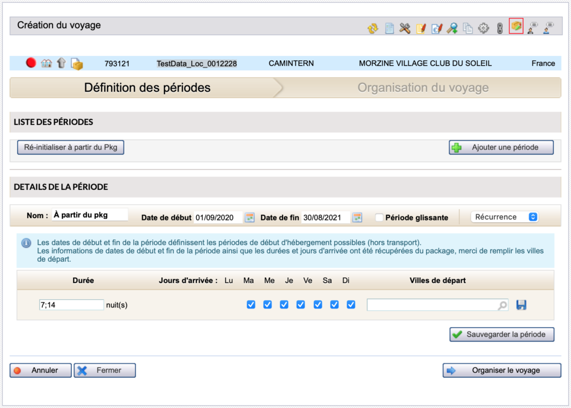Image resolution: width=571 pixels, height=408 pixels.
Task: Open the gear settings icon in toolbar
Action: 484,28
